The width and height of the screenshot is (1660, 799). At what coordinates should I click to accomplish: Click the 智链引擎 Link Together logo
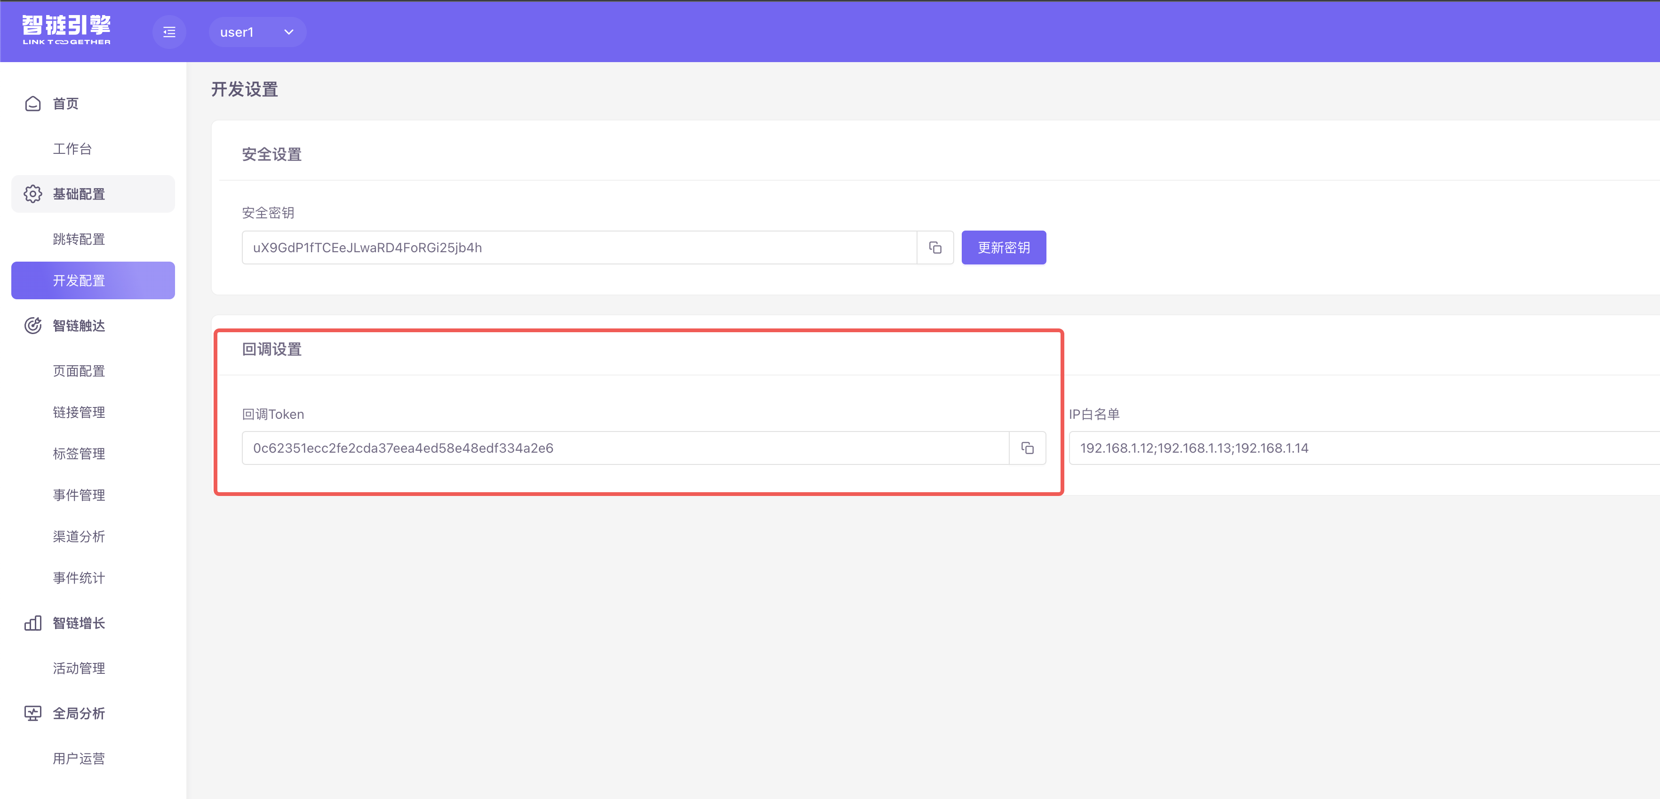click(66, 30)
